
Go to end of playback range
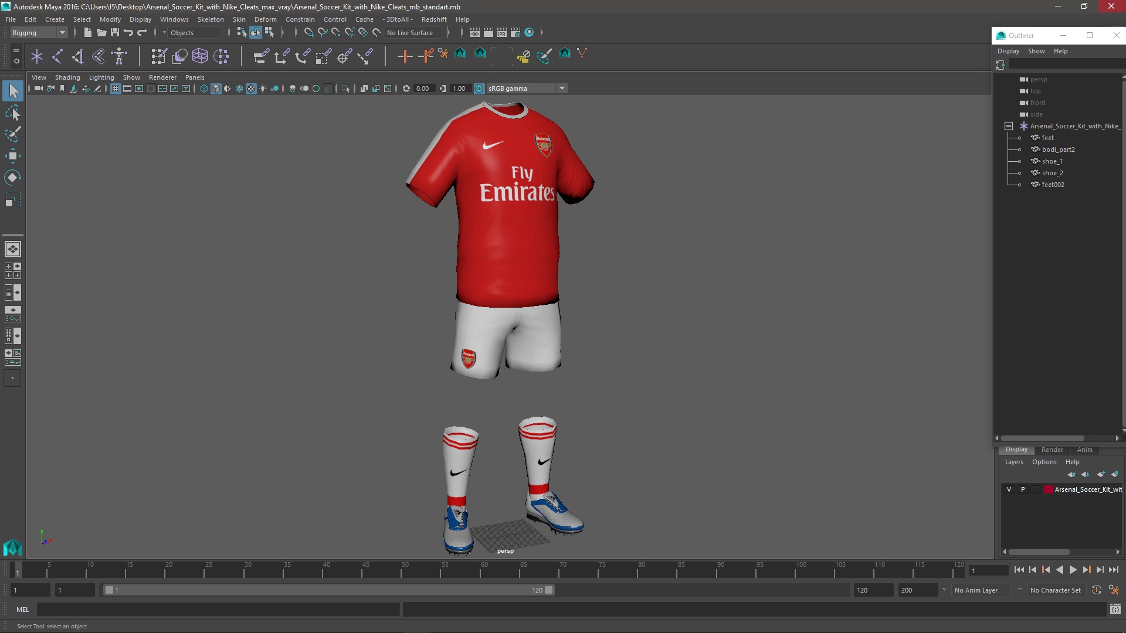coord(1113,570)
